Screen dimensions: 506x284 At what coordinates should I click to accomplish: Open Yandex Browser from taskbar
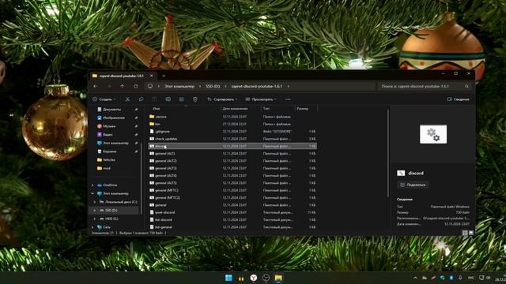click(254, 278)
